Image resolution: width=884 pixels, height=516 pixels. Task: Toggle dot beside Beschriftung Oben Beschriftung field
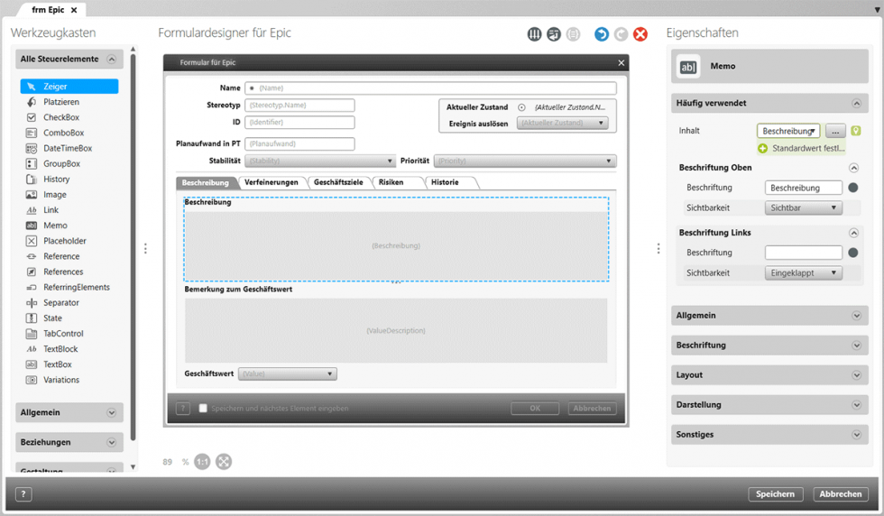point(853,188)
